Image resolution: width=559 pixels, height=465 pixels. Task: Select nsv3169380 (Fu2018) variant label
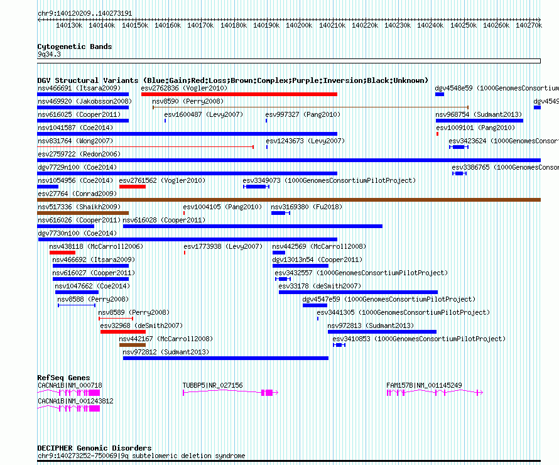pos(307,207)
